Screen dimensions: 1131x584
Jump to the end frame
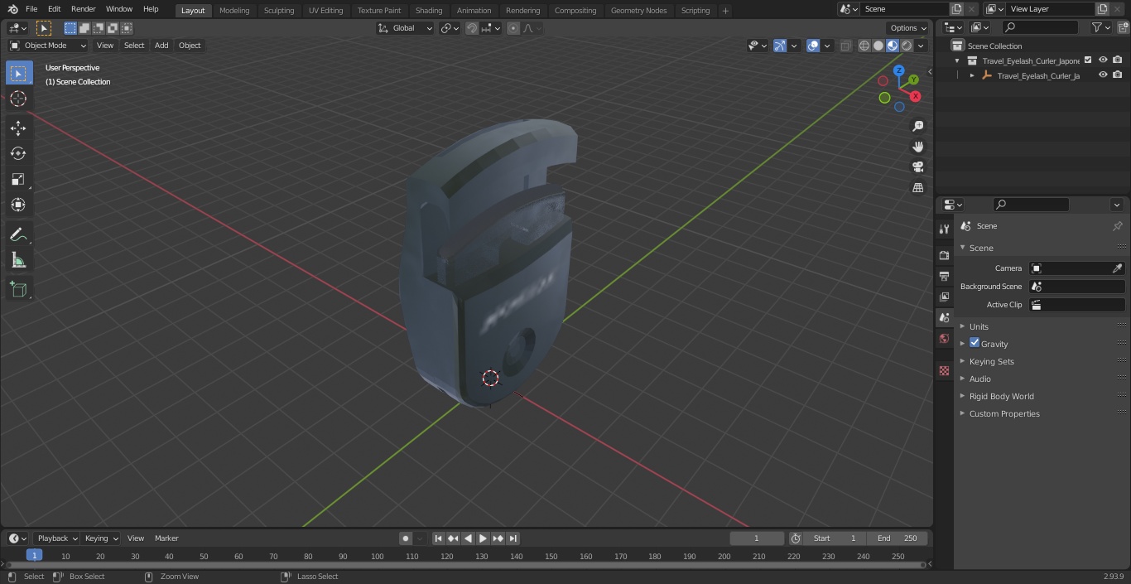coord(513,538)
